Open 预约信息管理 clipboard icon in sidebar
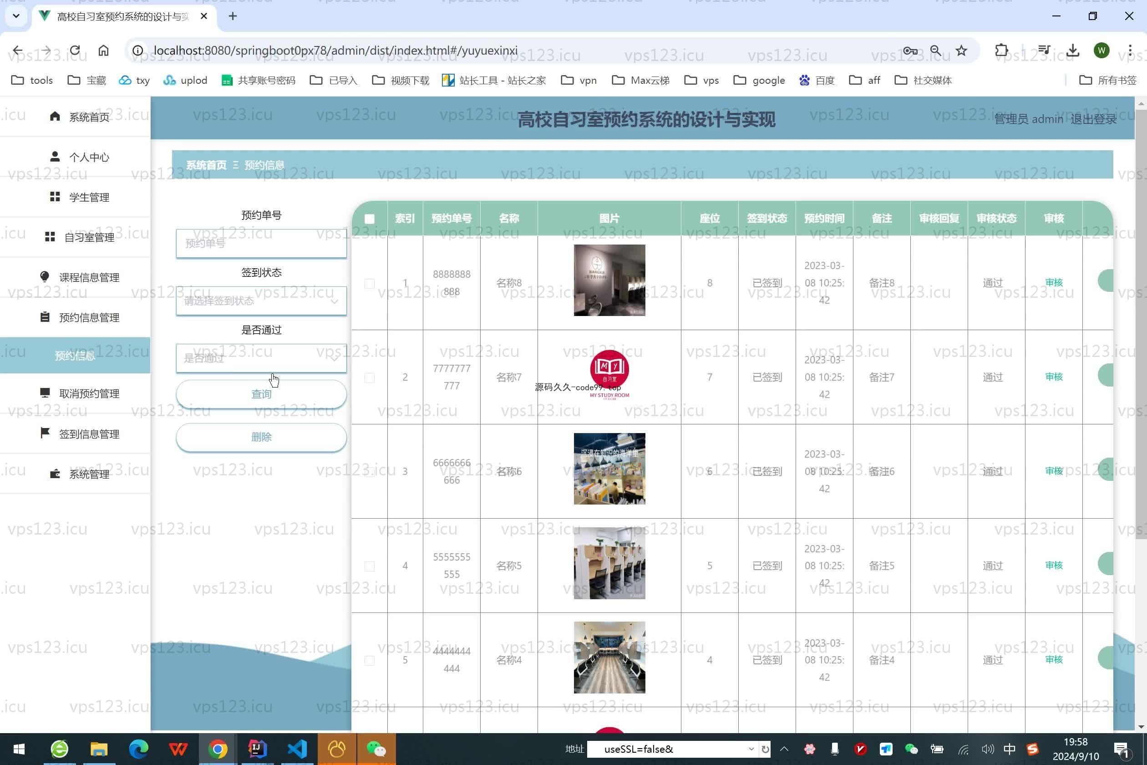This screenshot has width=1147, height=765. 45,317
